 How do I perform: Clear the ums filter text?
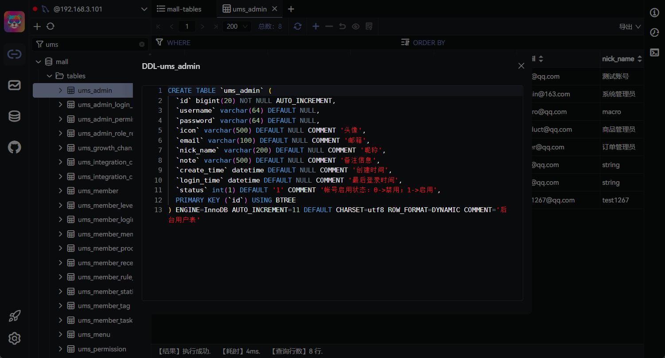(x=142, y=44)
